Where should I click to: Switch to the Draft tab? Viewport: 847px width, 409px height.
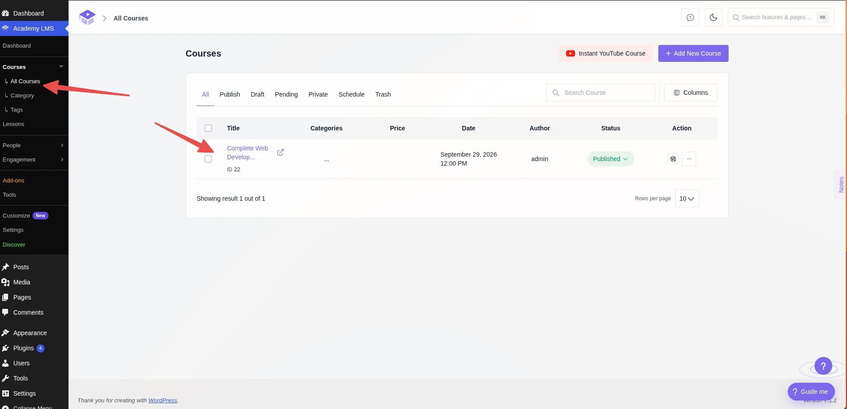click(257, 94)
